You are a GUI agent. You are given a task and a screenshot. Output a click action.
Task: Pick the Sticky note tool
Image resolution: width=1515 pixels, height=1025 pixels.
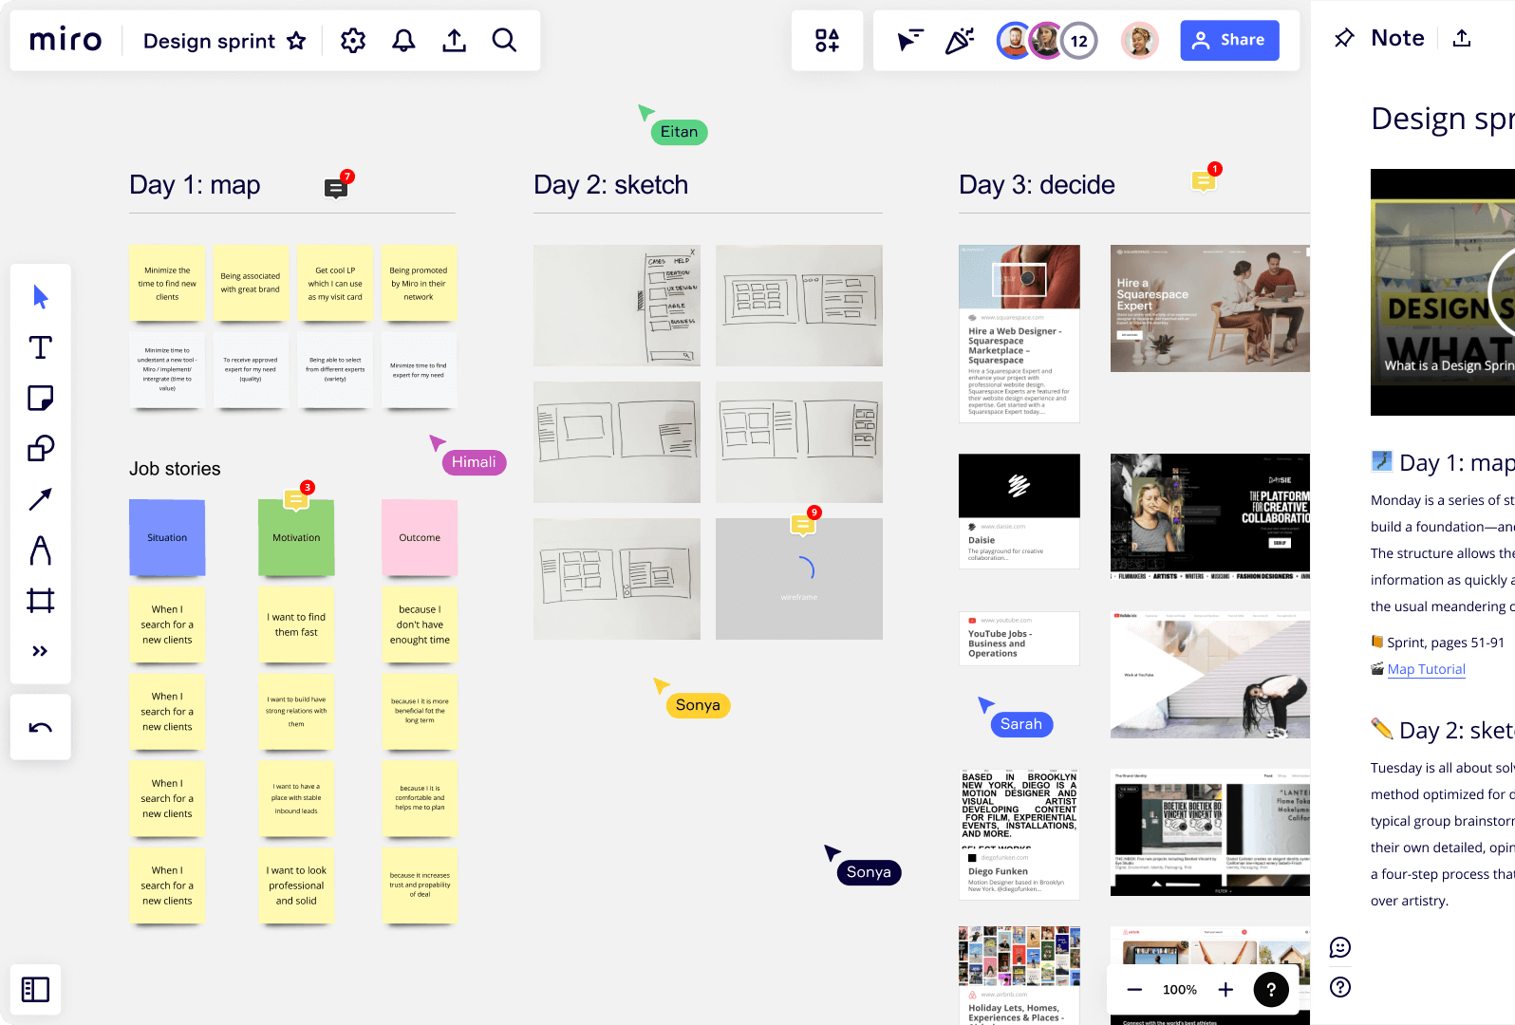click(x=40, y=398)
